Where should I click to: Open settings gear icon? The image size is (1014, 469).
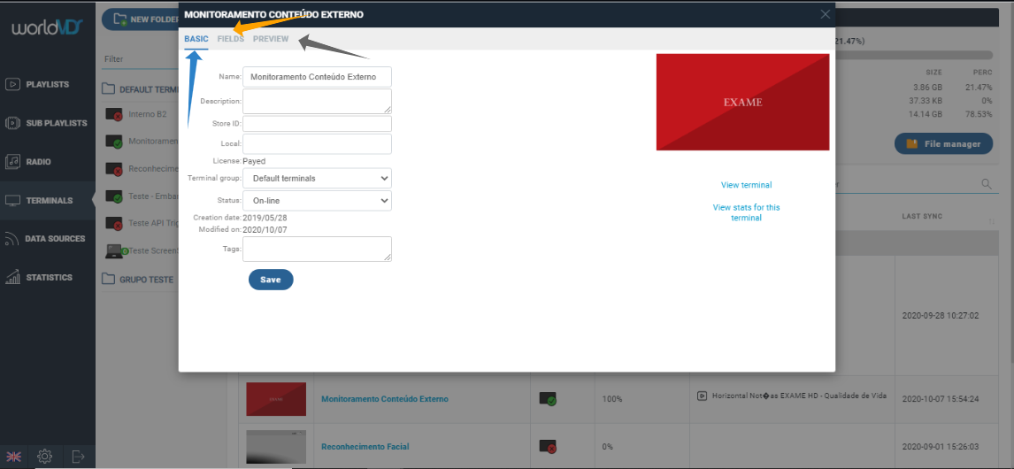pos(44,456)
